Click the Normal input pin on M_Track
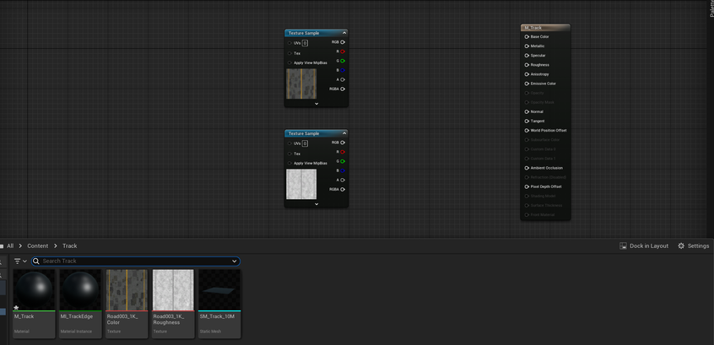Image resolution: width=714 pixels, height=345 pixels. [527, 111]
